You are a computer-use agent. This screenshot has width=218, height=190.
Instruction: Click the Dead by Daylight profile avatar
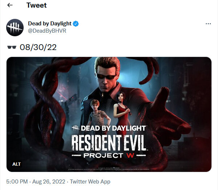(15, 28)
